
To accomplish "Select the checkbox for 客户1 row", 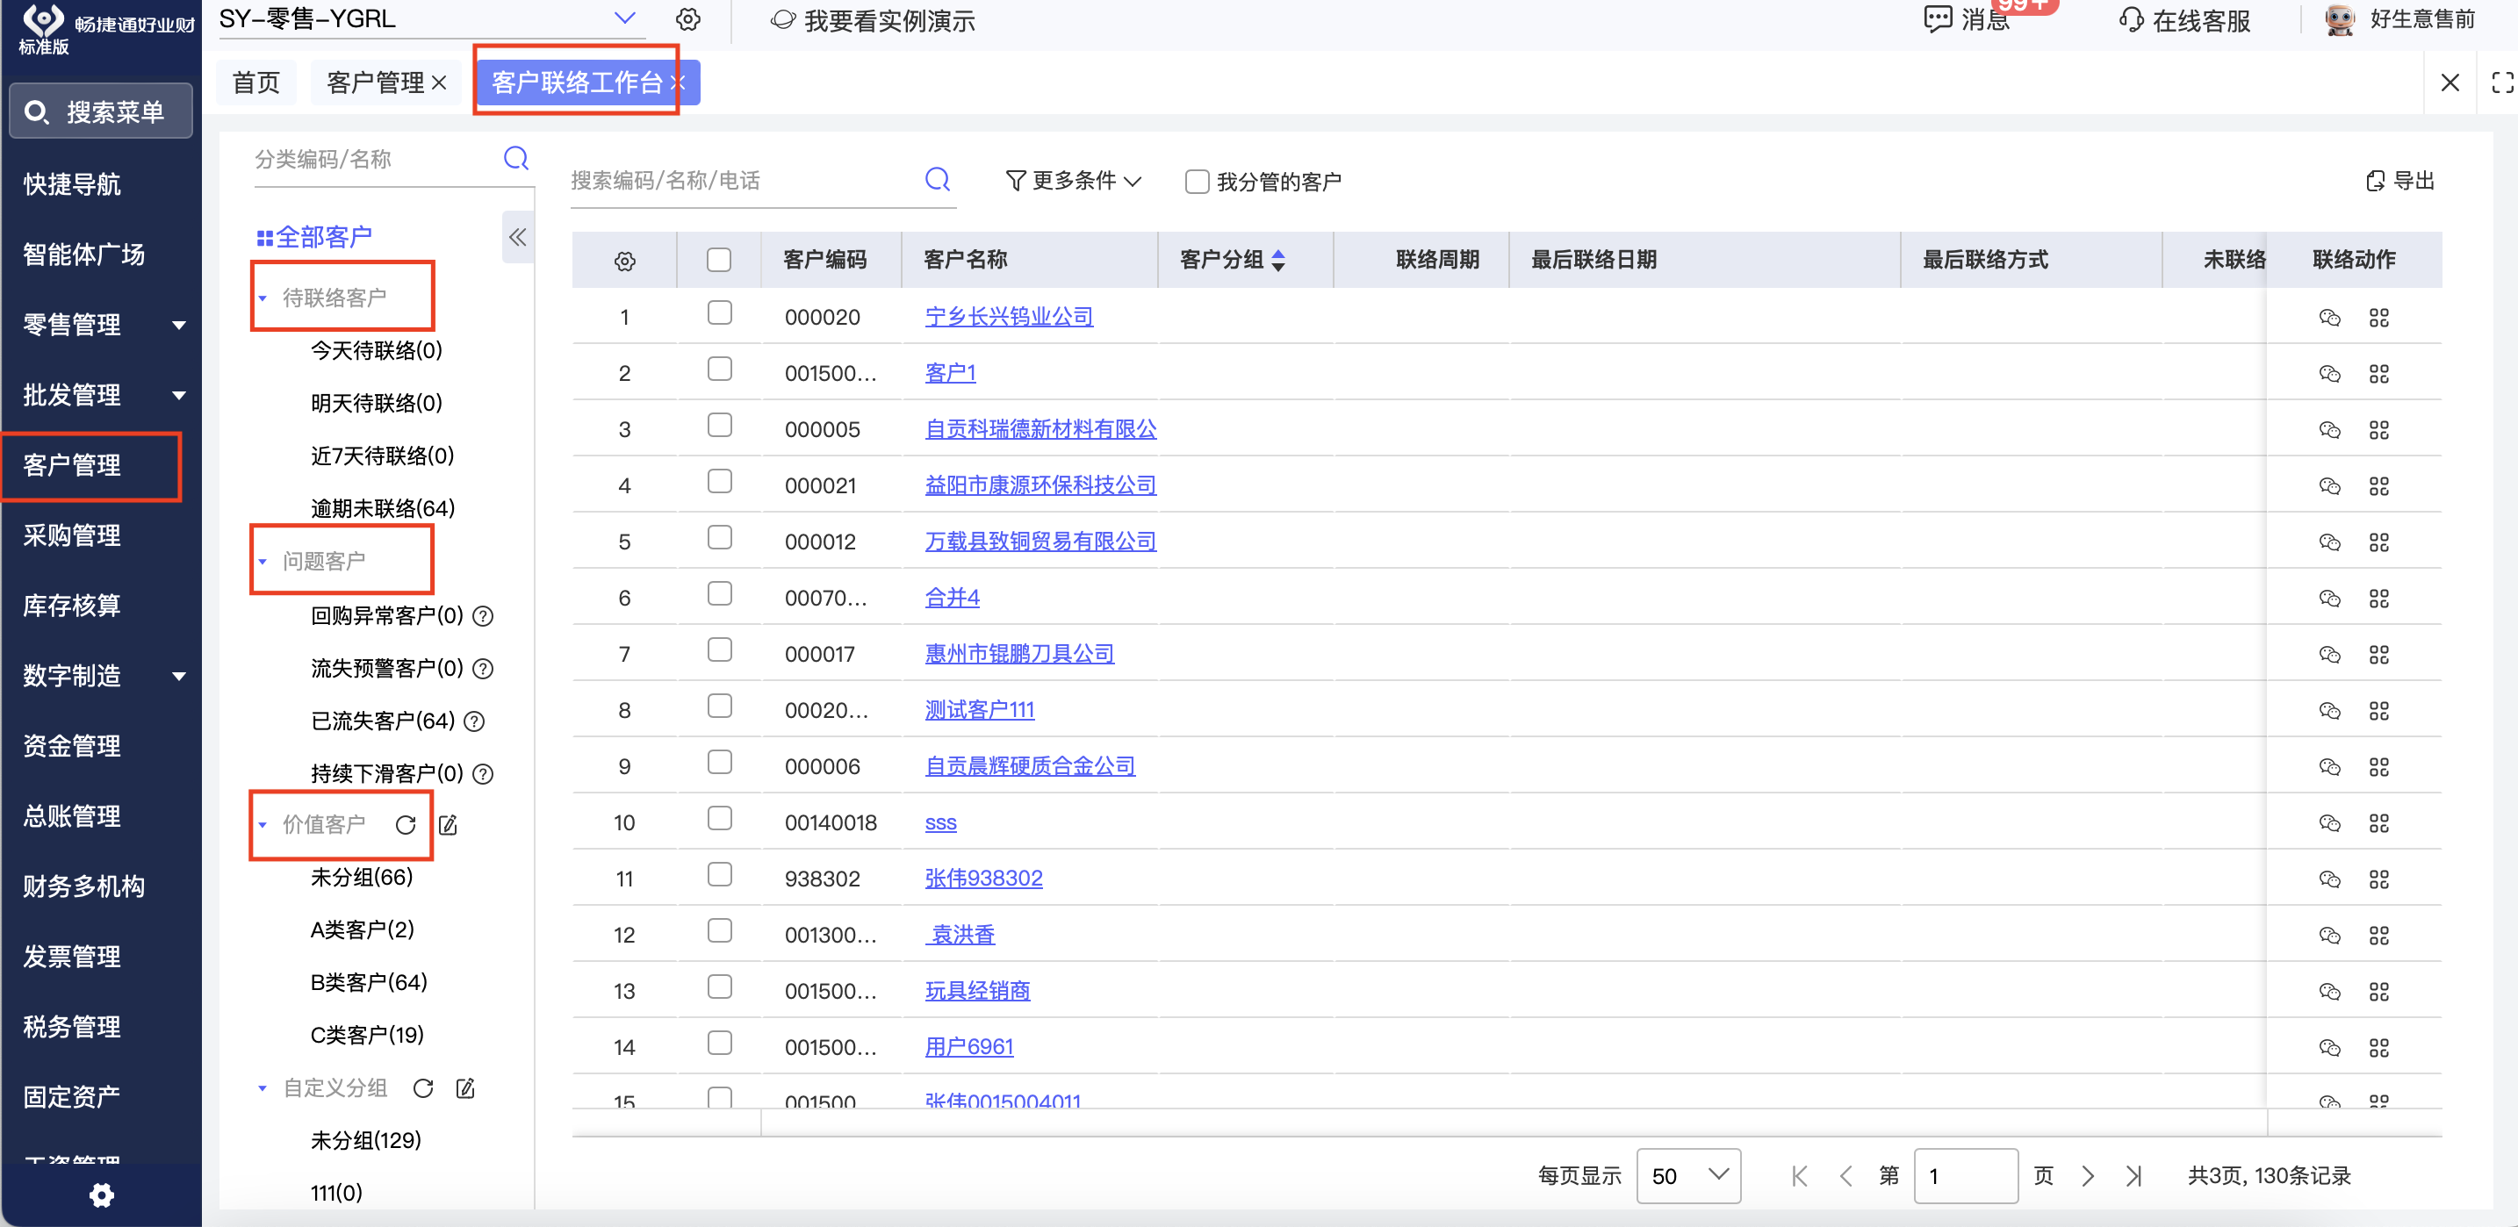I will 719,370.
